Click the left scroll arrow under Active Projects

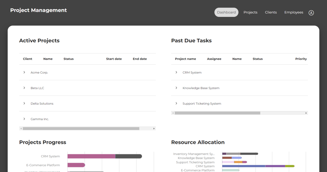[x=21, y=128]
